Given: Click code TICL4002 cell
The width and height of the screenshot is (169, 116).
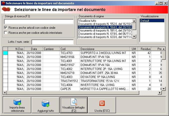Looking at the screenshot, I should pos(70,69).
